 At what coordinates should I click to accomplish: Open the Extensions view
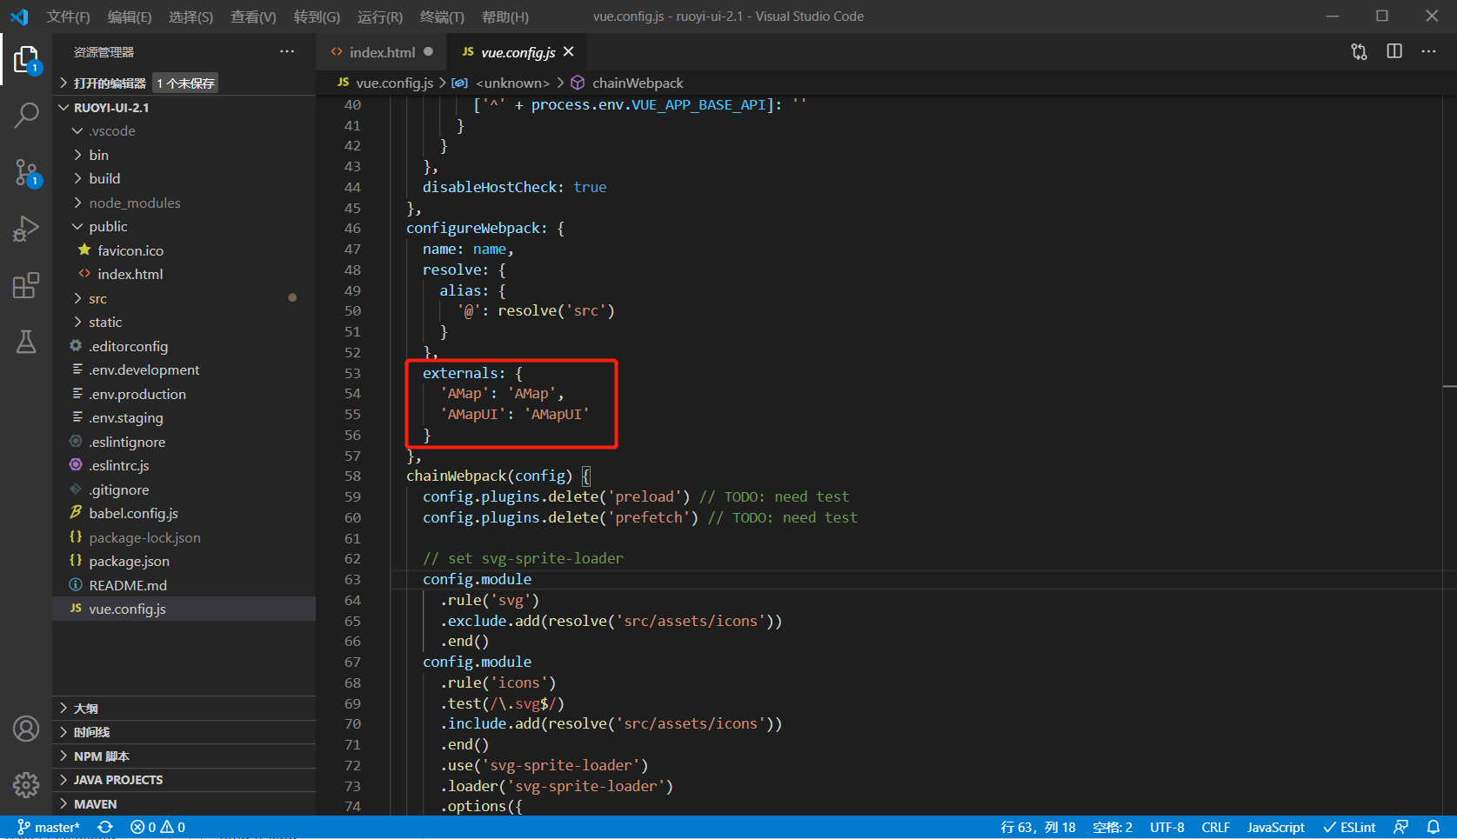click(26, 285)
